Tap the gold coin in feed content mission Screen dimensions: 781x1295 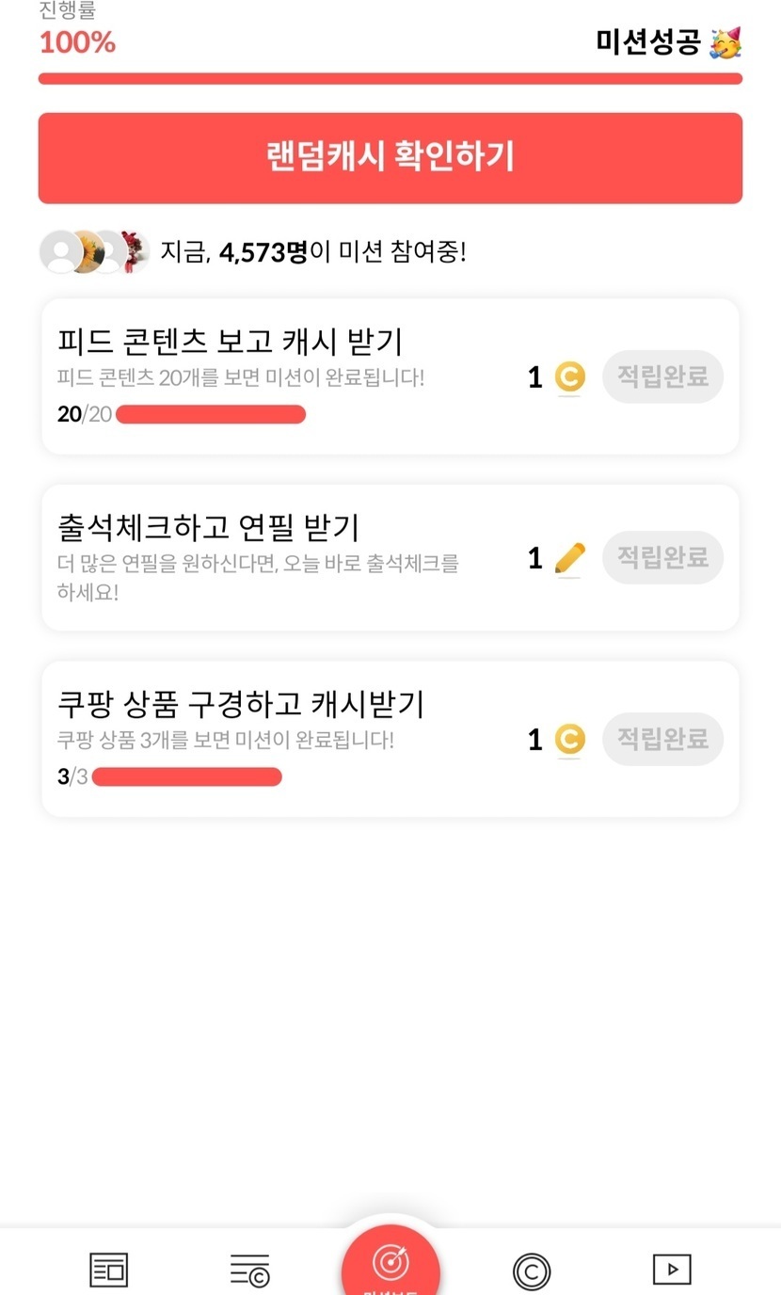(x=569, y=377)
